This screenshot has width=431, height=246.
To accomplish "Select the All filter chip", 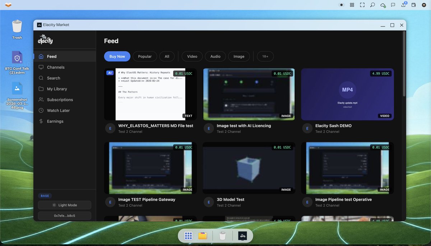I will click(167, 56).
